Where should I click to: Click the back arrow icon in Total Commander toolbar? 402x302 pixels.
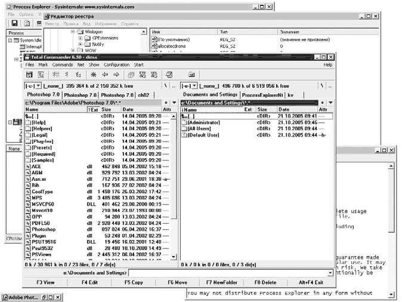[x=105, y=75]
